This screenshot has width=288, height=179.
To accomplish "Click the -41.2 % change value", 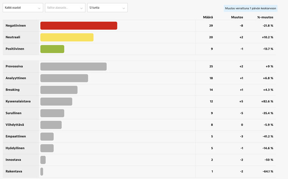I will pyautogui.click(x=268, y=137).
